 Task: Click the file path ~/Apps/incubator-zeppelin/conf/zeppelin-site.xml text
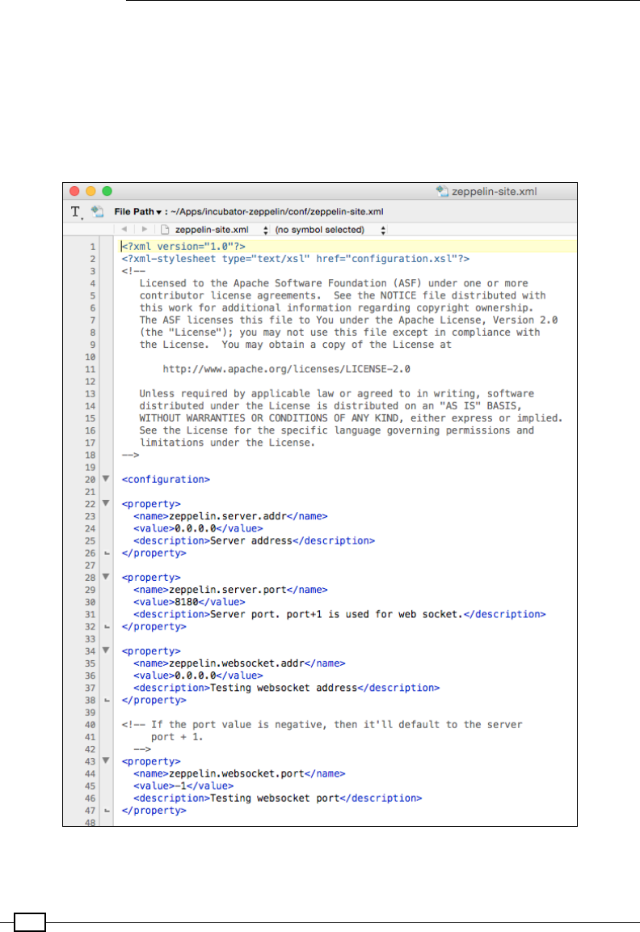point(276,212)
